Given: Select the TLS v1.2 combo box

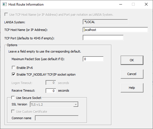Looking at the screenshot, I should tap(54, 105).
